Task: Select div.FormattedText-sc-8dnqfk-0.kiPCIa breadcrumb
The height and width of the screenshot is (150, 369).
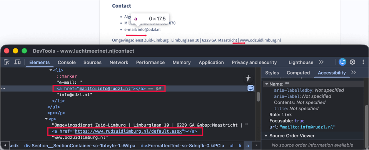Action: click(x=183, y=145)
